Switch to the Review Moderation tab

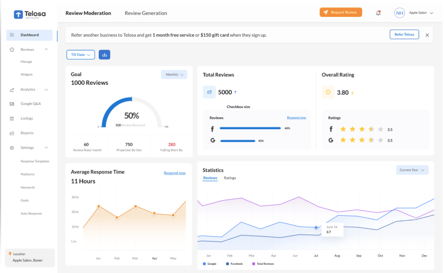pyautogui.click(x=88, y=13)
